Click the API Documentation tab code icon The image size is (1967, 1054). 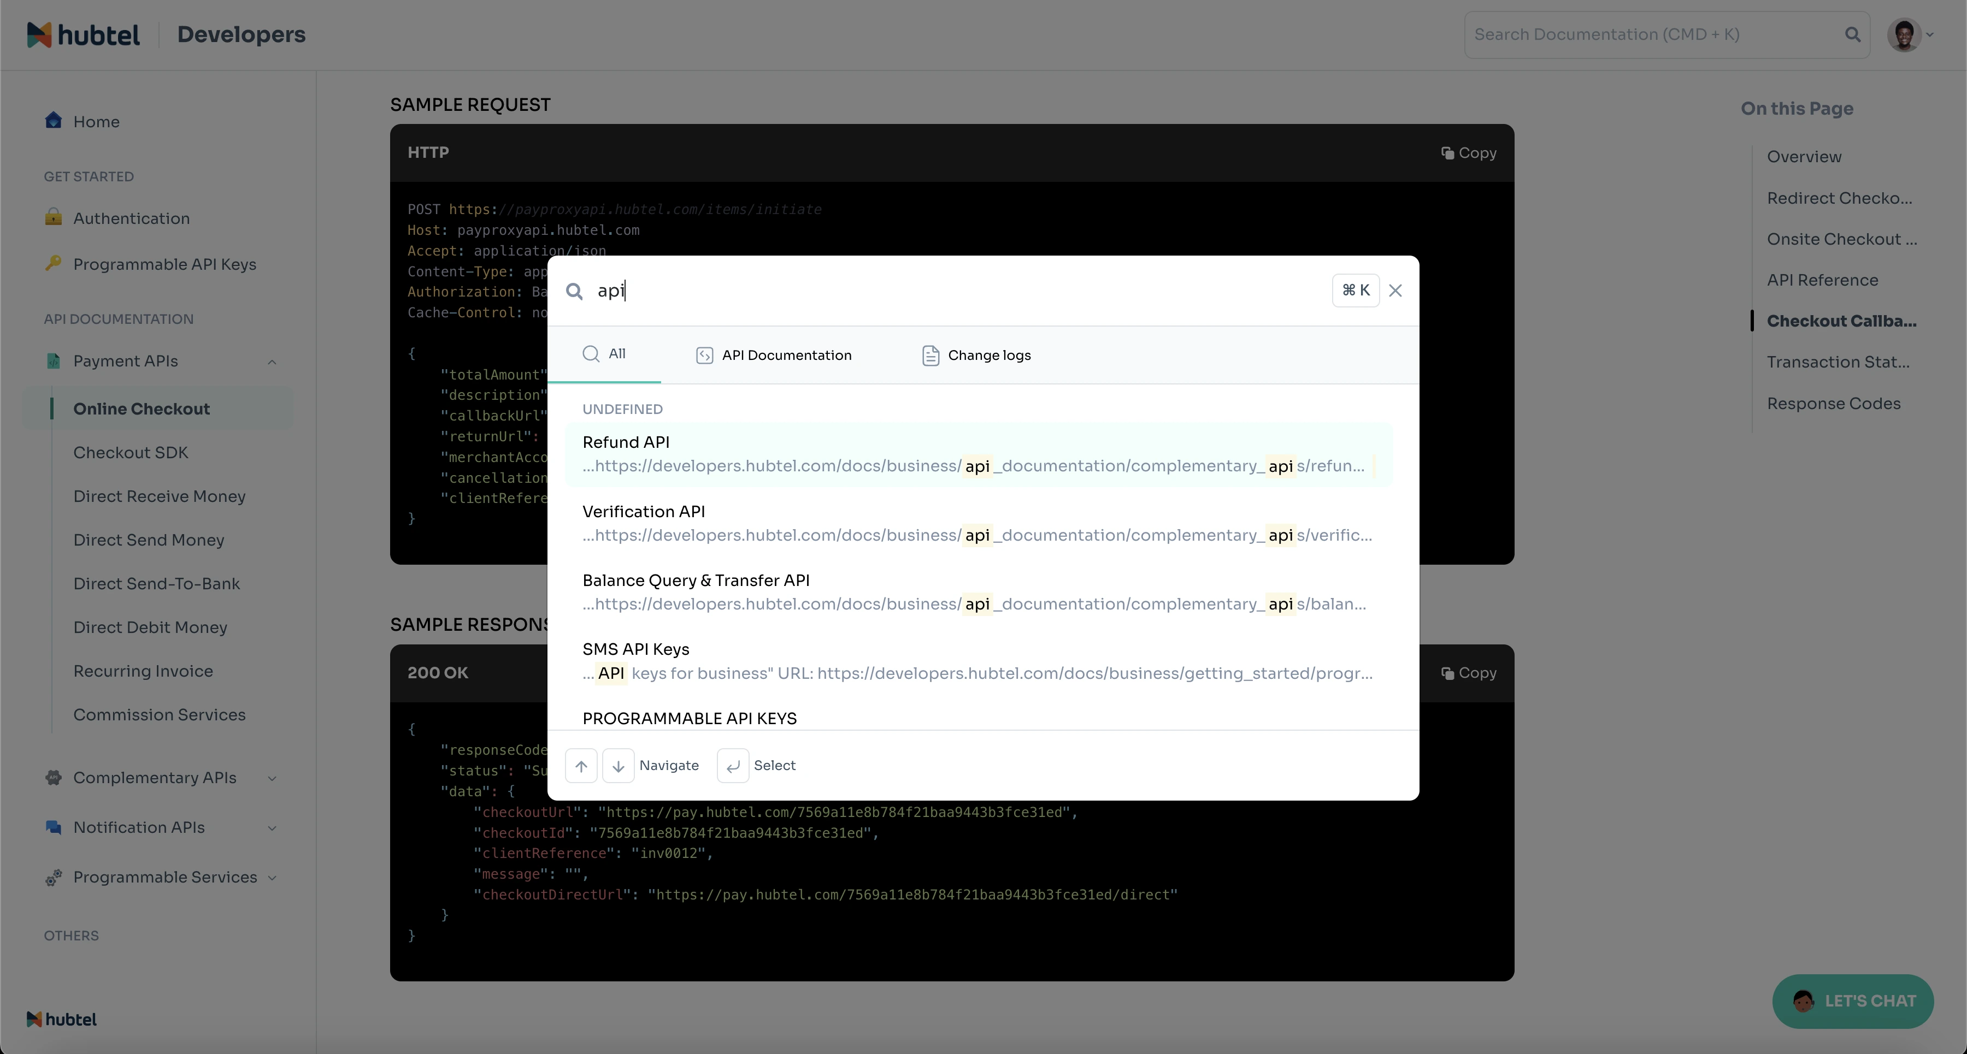(704, 356)
